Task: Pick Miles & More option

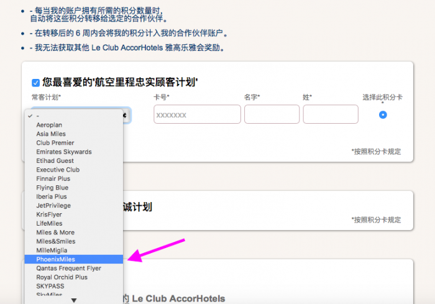Action: 74,233
